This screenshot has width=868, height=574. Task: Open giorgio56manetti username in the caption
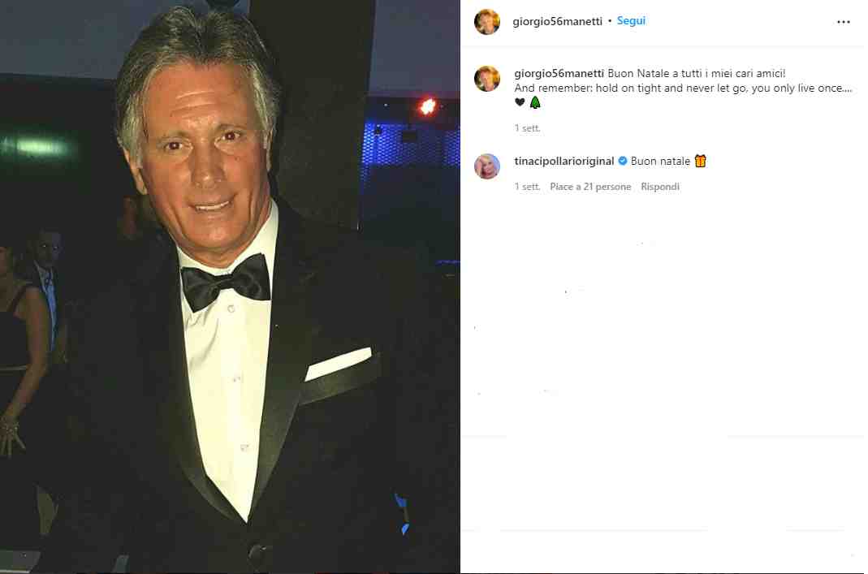559,74
